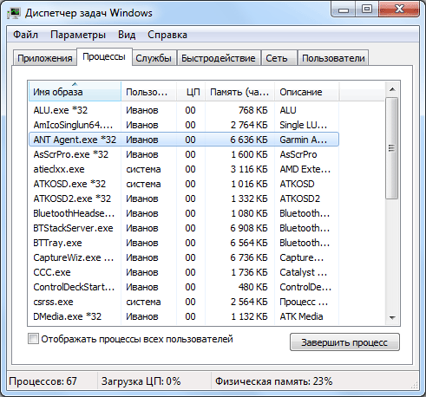Open the Быстродействие tab
Viewport: 426px width, 397px height.
pos(219,58)
